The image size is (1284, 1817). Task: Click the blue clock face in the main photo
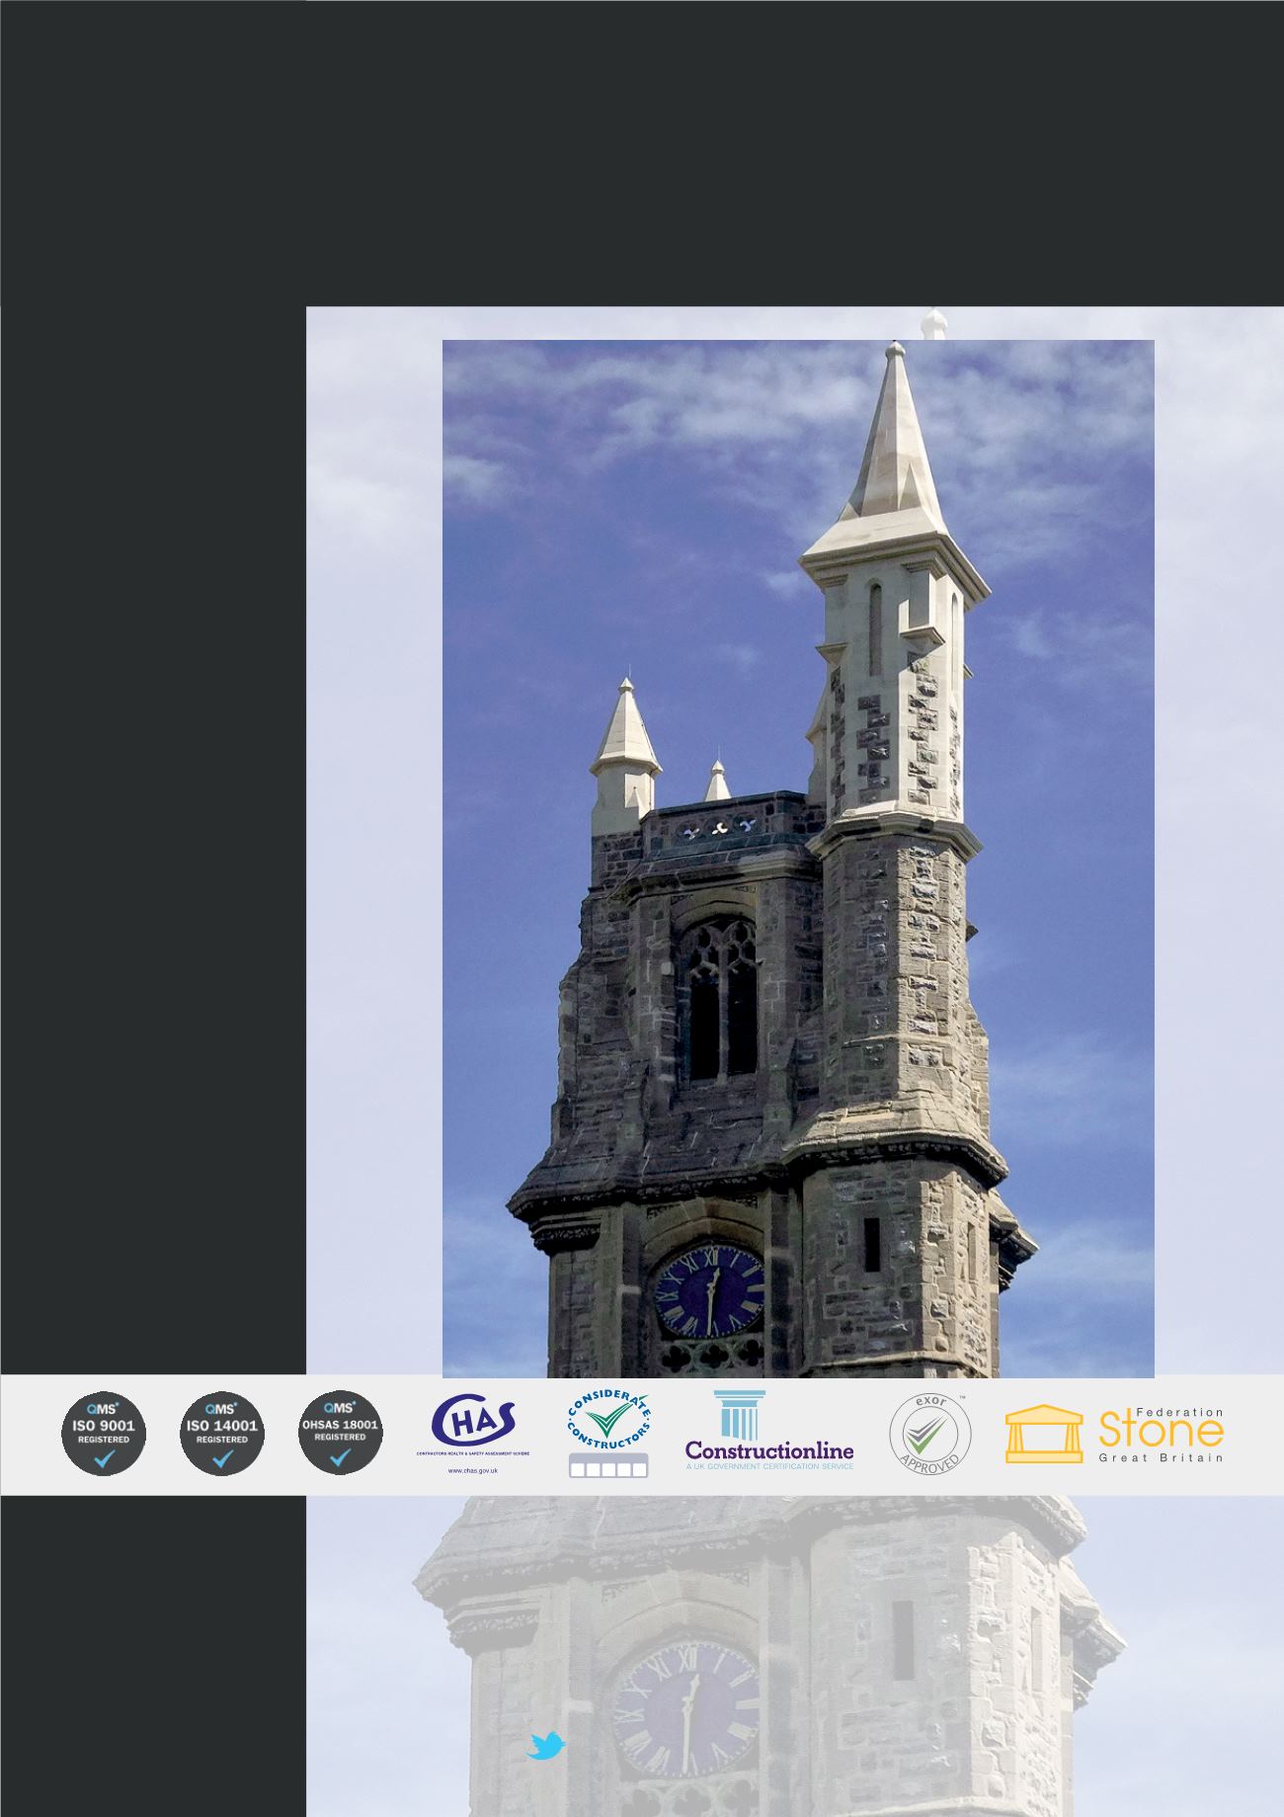click(x=709, y=1292)
